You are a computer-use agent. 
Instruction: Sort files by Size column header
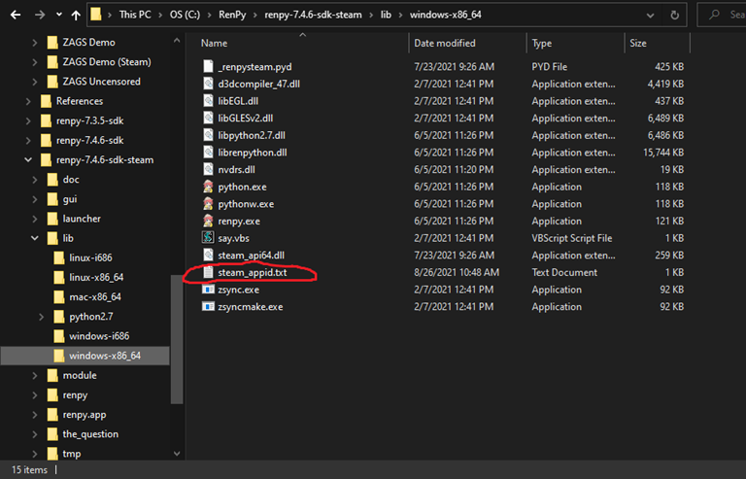point(638,44)
